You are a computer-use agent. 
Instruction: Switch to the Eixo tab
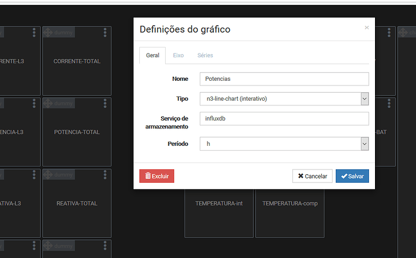pyautogui.click(x=178, y=55)
